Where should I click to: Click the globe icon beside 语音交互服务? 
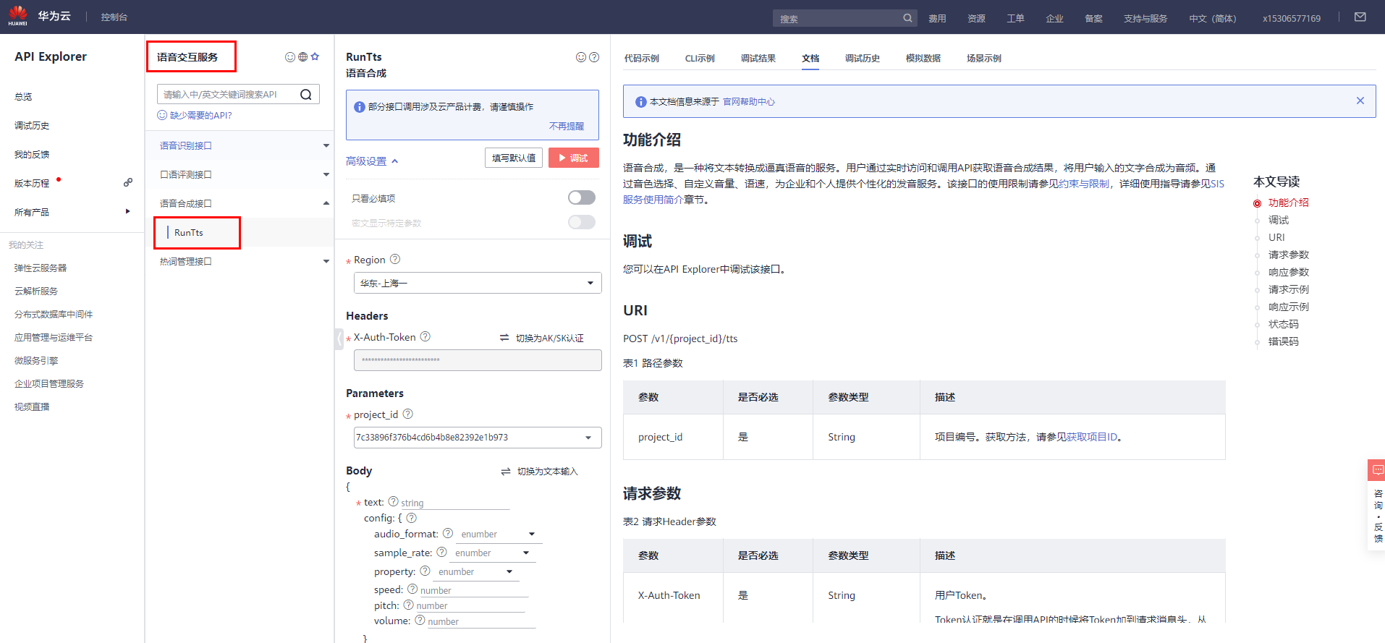[x=302, y=56]
